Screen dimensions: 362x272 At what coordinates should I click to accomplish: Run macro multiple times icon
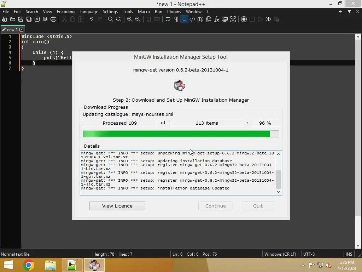click(268, 19)
